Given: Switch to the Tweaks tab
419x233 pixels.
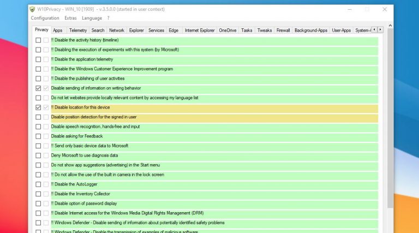Looking at the screenshot, I should pos(265,30).
